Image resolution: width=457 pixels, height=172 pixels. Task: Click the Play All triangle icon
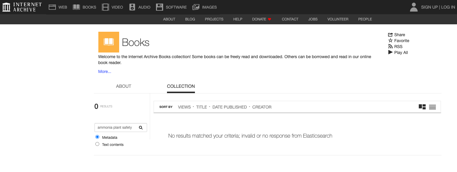pos(390,52)
